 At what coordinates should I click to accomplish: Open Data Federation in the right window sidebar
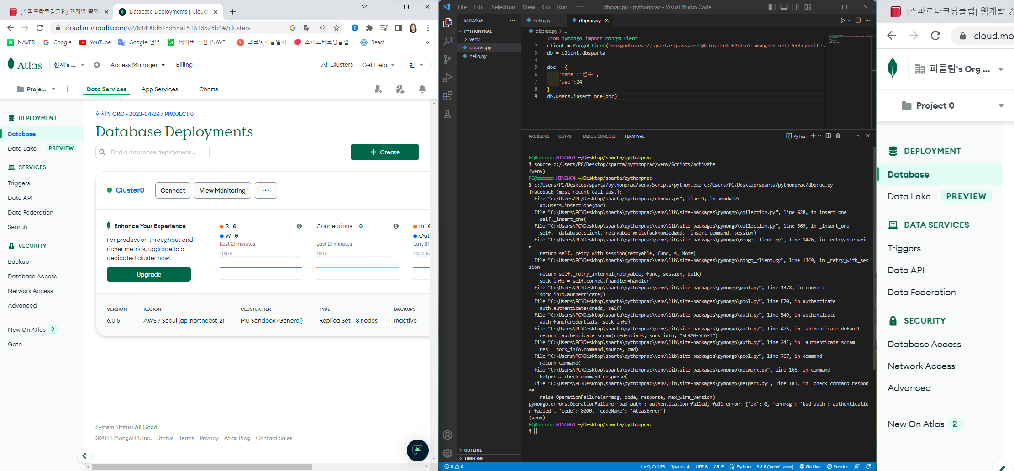[921, 292]
